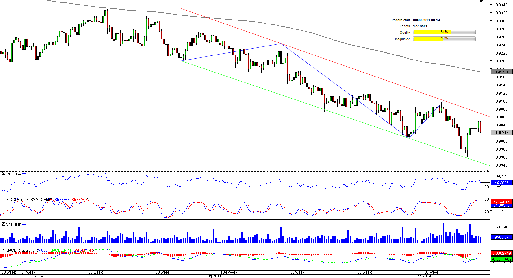
Task: Click the Magnitude 49% progress bar
Action: [444, 39]
